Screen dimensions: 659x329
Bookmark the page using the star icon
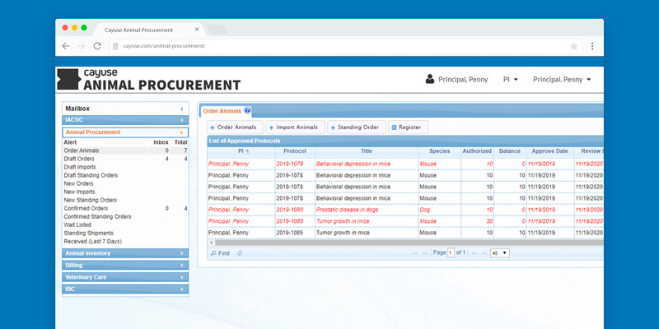point(573,47)
